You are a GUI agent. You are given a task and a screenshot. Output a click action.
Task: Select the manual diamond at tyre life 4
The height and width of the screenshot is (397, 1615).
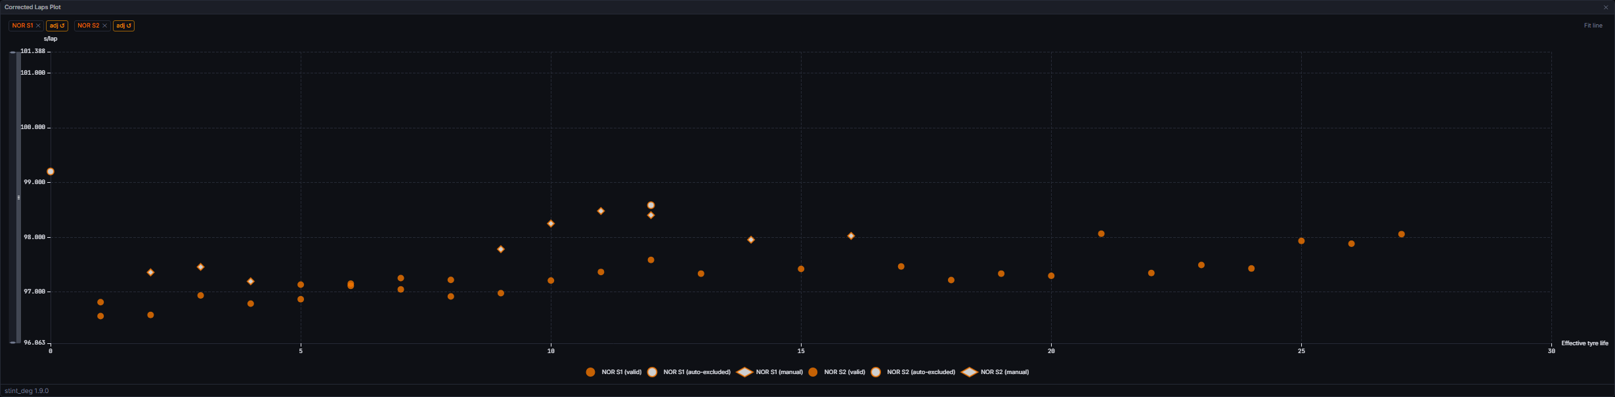[251, 281]
